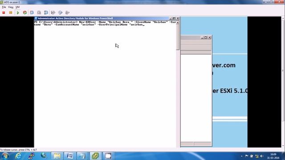This screenshot has height=160, width=285.
Task: Close the small window behind PowerShell
Action: tap(210, 37)
